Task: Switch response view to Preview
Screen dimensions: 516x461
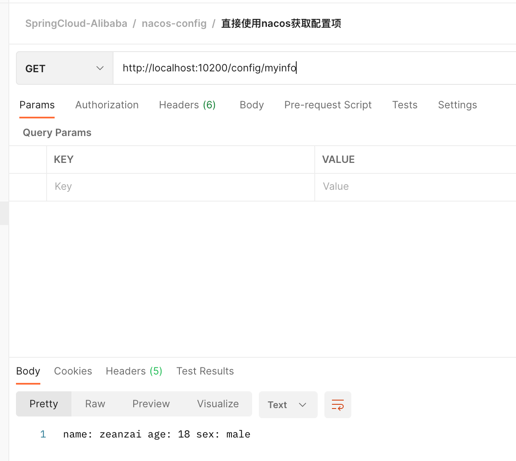Action: click(151, 404)
